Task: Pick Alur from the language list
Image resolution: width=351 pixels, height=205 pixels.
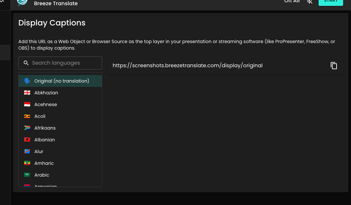Action: pyautogui.click(x=60, y=151)
